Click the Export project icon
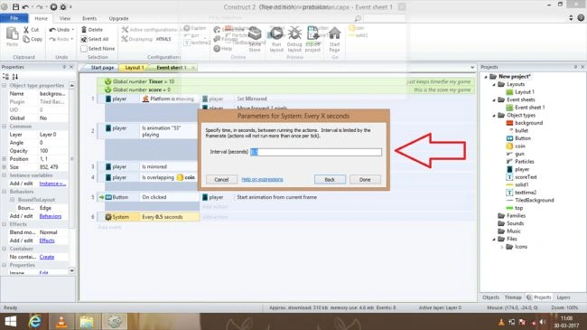 point(312,33)
